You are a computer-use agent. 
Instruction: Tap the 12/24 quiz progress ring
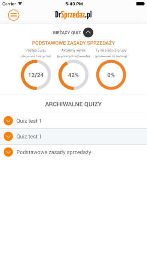click(x=36, y=75)
